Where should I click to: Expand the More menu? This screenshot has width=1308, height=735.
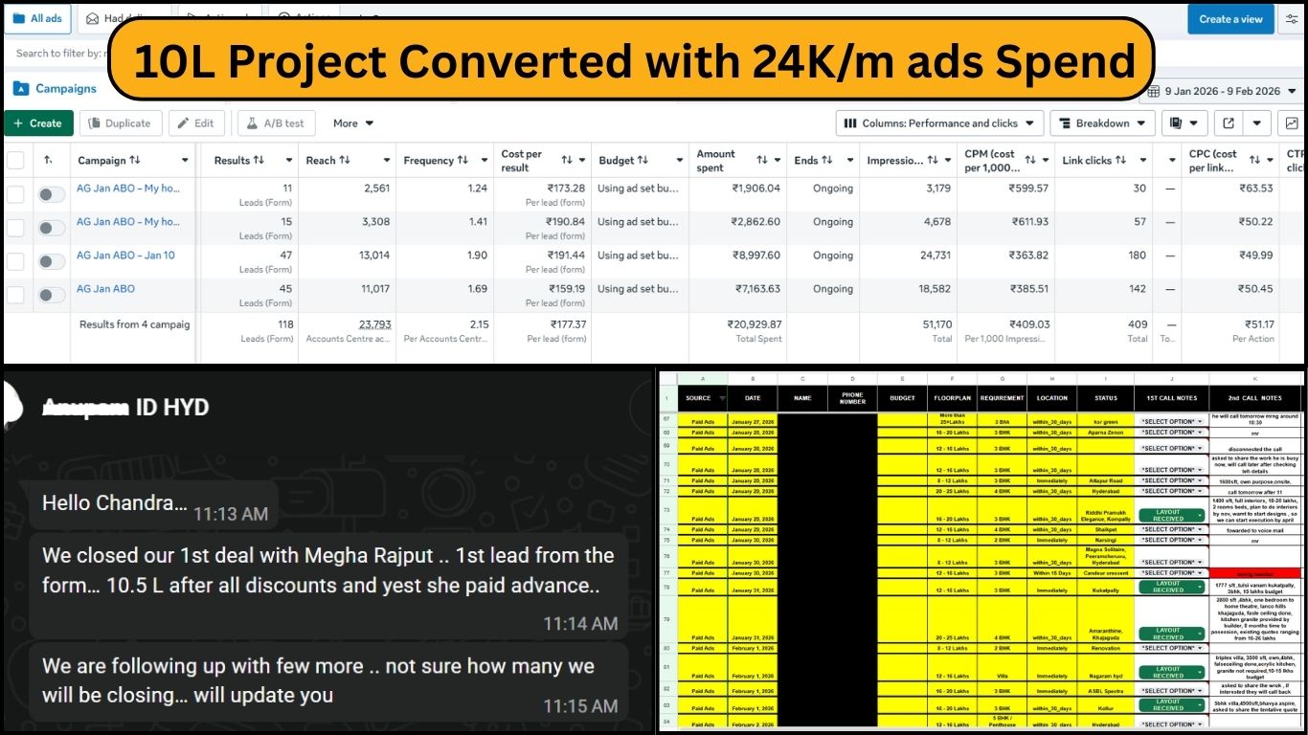(x=352, y=122)
